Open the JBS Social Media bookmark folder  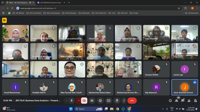(x=34, y=13)
